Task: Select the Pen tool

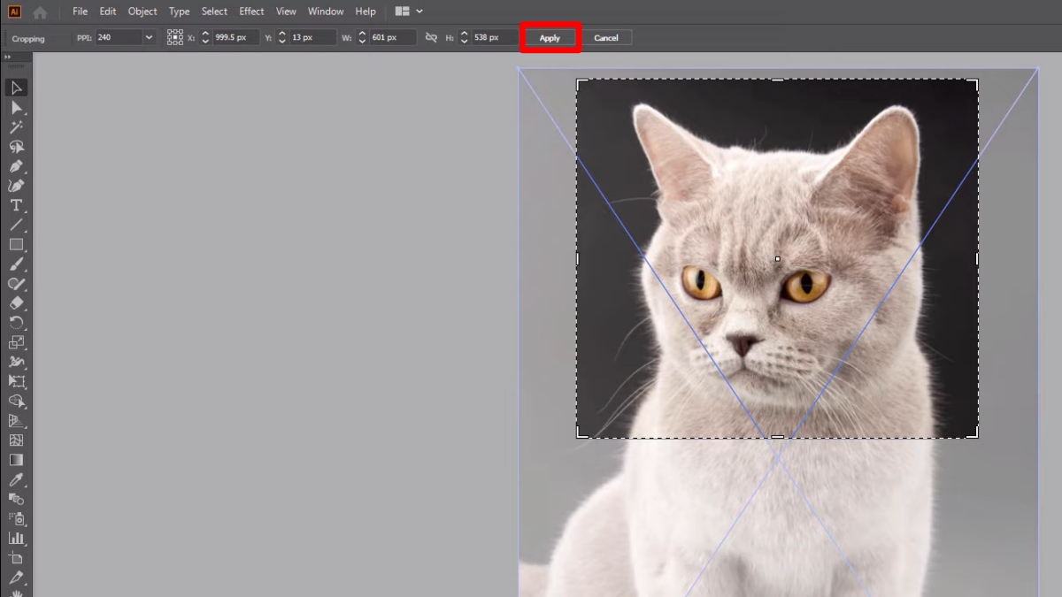Action: (x=16, y=166)
